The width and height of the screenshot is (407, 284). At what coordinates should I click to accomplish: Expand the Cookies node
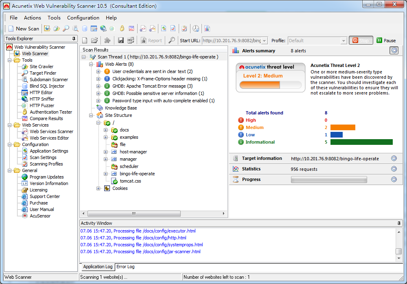pyautogui.click(x=98, y=188)
